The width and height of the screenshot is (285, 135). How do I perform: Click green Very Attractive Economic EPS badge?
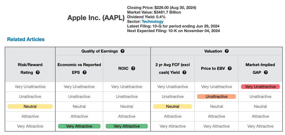click(x=79, y=126)
